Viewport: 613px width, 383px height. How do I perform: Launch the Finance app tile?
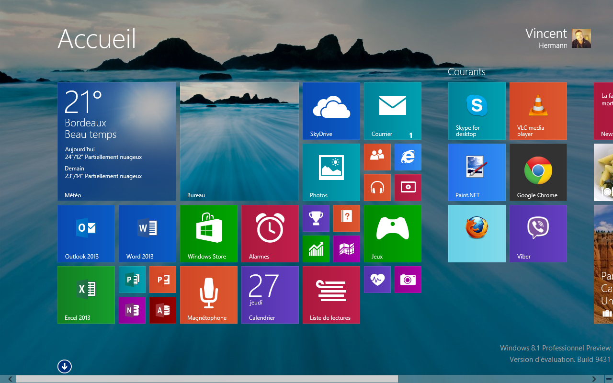(316, 248)
